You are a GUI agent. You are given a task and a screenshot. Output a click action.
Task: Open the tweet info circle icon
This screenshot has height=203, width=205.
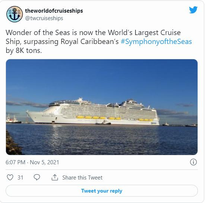pos(193,162)
